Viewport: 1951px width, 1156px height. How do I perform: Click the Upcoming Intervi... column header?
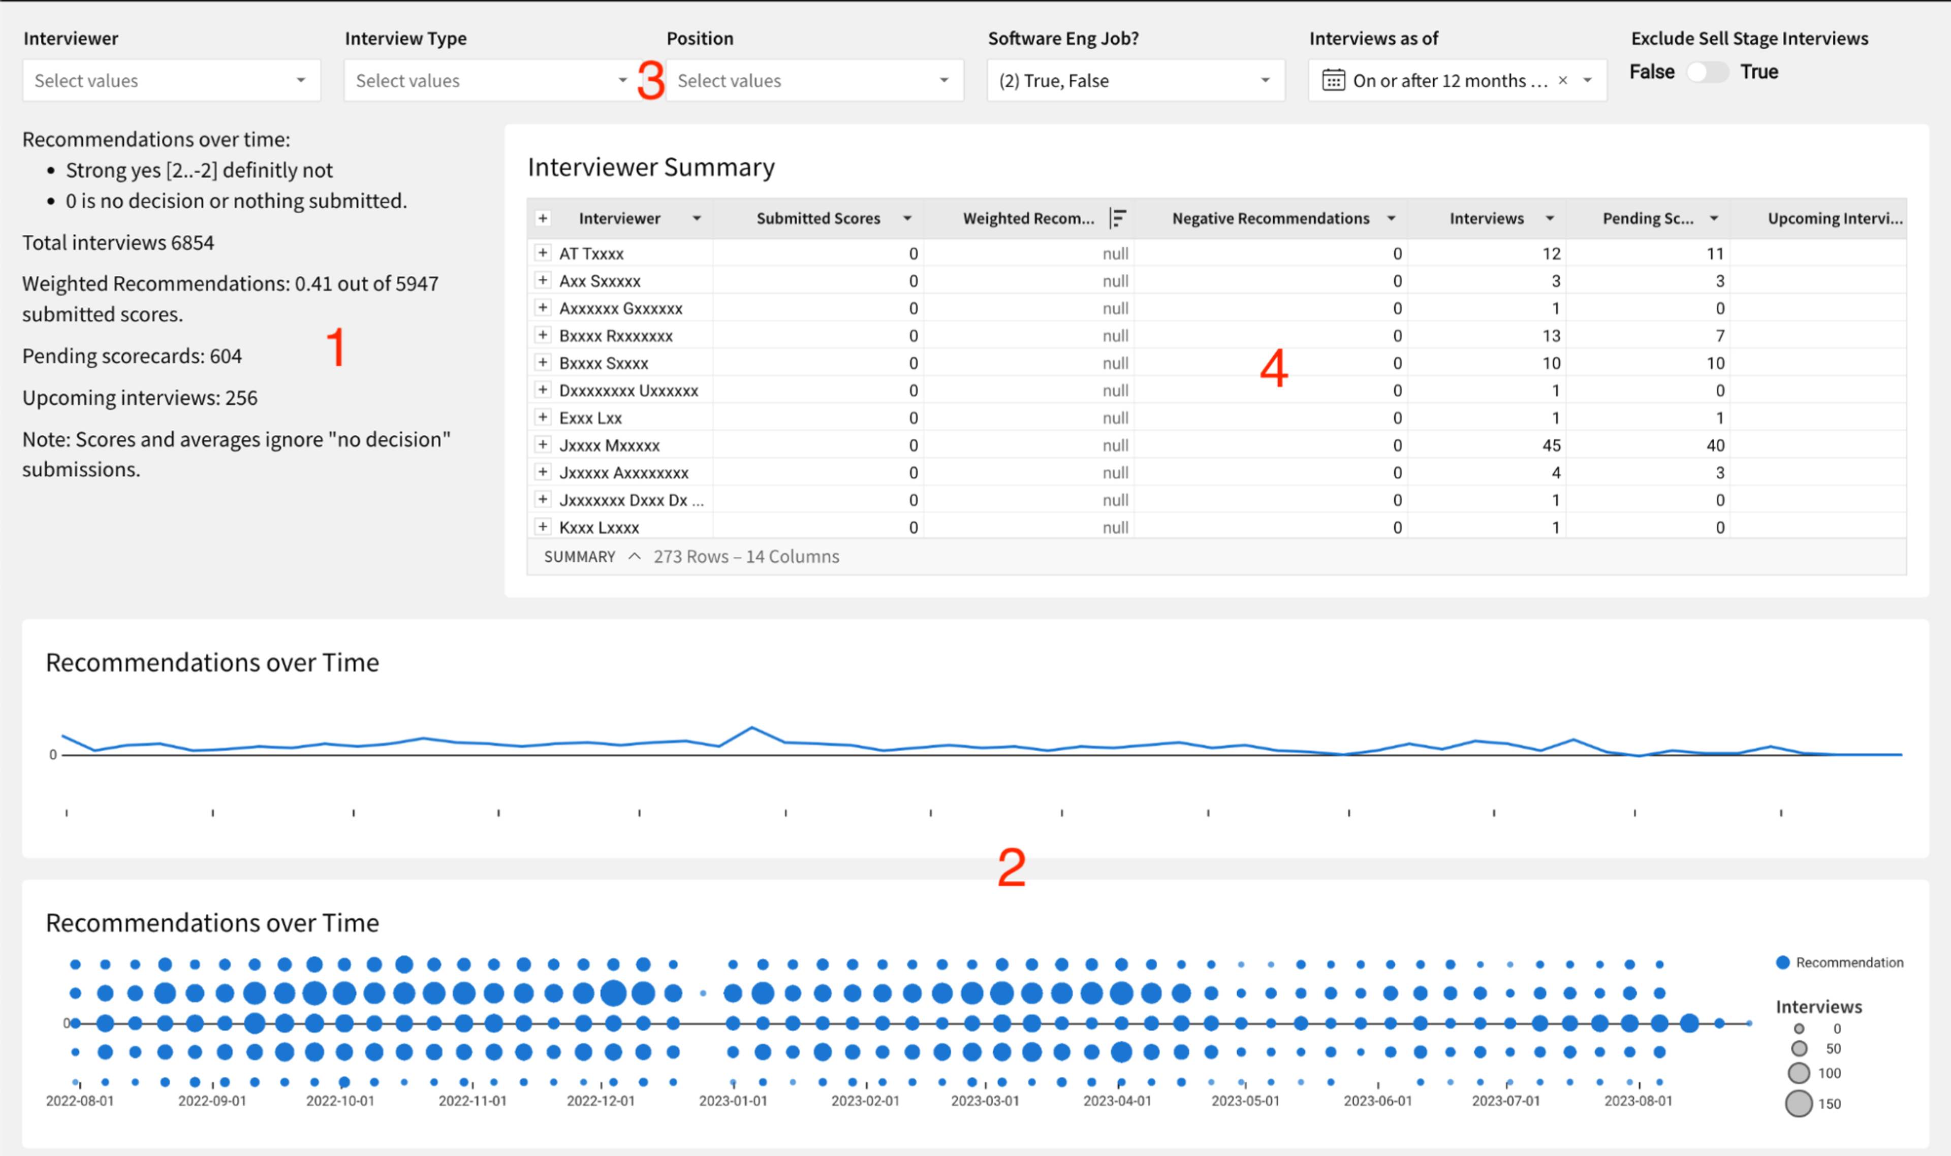click(1835, 218)
